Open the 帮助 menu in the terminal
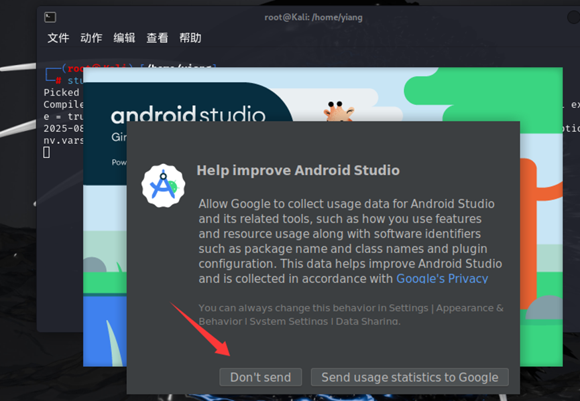The height and width of the screenshot is (401, 580). click(x=190, y=38)
